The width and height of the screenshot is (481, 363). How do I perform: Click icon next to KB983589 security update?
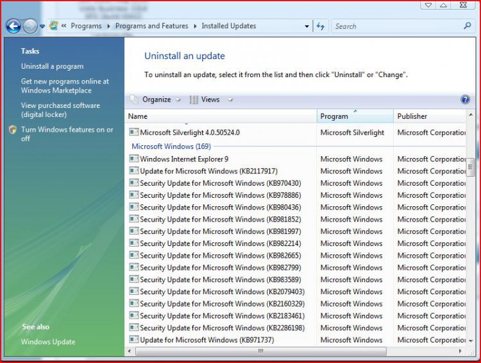coord(134,279)
